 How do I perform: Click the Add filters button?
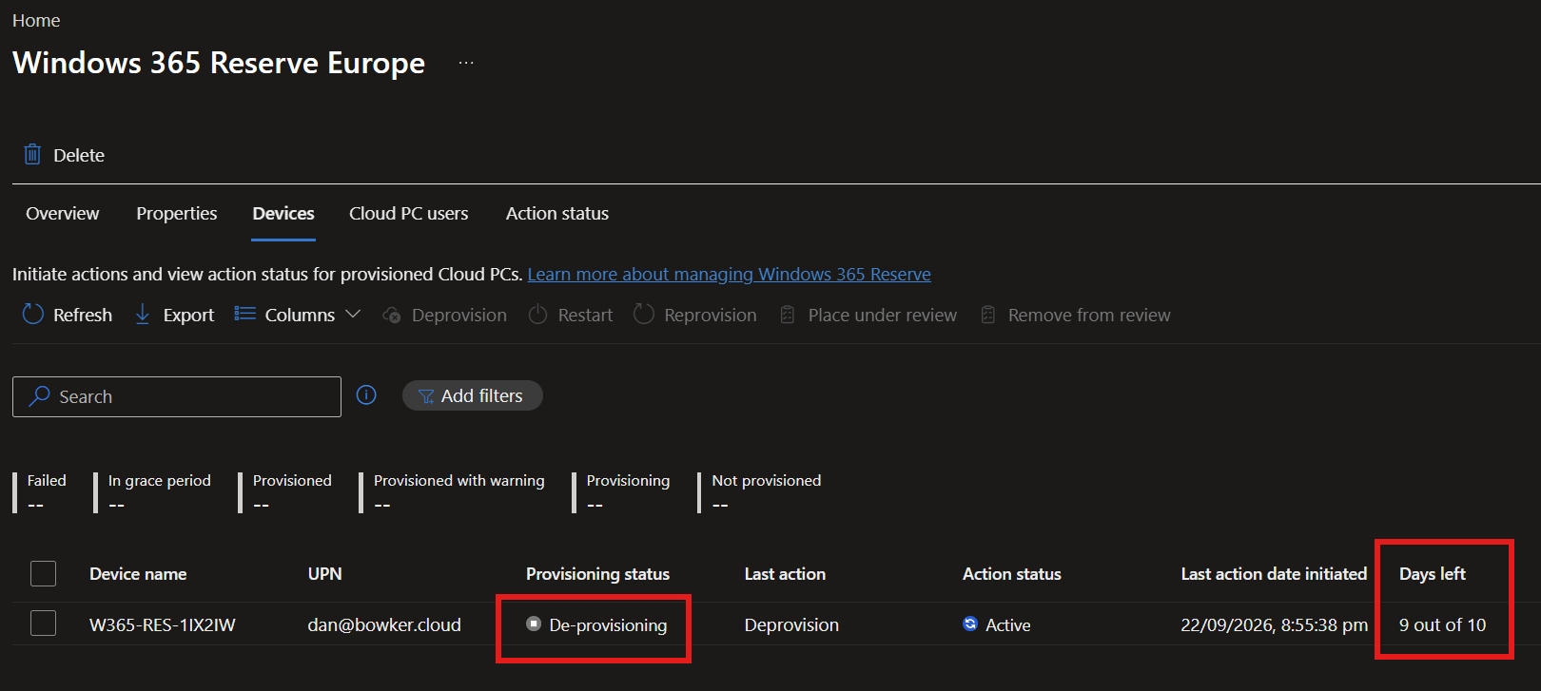(473, 395)
